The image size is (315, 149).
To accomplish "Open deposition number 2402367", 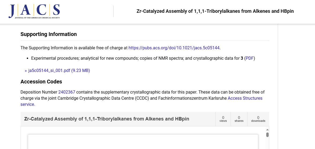I will (x=67, y=92).
